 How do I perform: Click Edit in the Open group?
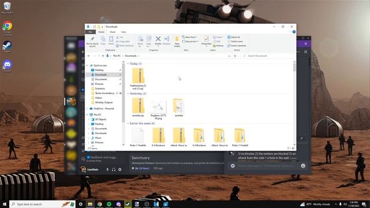[217, 42]
